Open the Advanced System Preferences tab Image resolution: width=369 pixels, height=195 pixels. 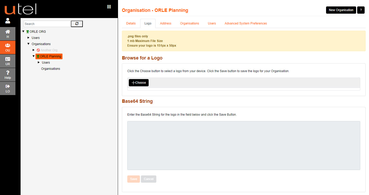246,23
